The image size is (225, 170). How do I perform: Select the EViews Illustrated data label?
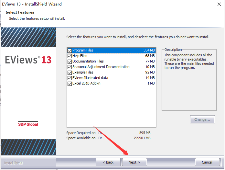click(90, 78)
